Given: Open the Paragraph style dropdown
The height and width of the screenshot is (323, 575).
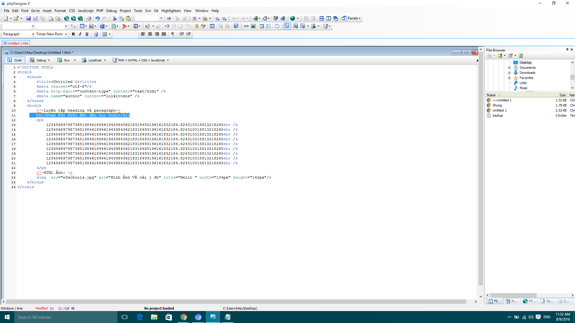Looking at the screenshot, I should [33, 34].
